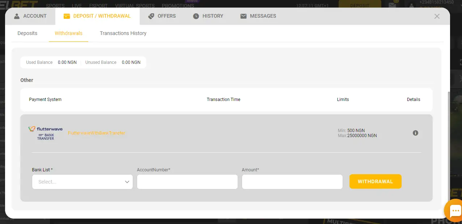The width and height of the screenshot is (462, 224).
Task: Select the Withdrawals sub-tab
Action: 68,33
